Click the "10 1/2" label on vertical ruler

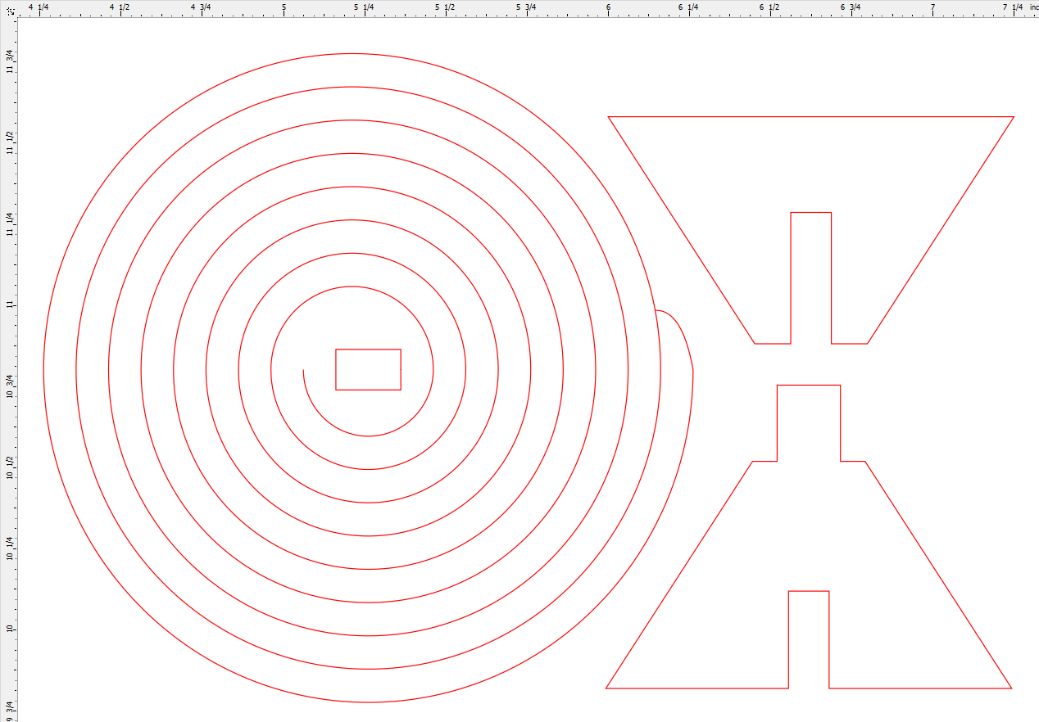pos(9,467)
